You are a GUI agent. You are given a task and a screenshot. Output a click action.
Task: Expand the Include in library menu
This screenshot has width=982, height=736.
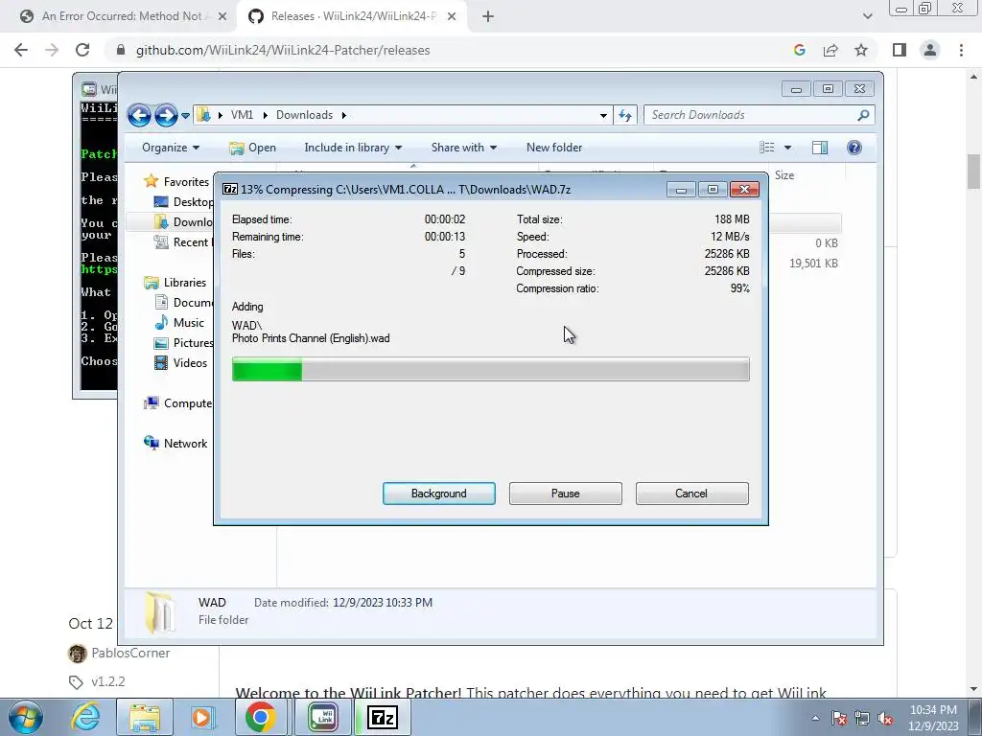tap(353, 148)
